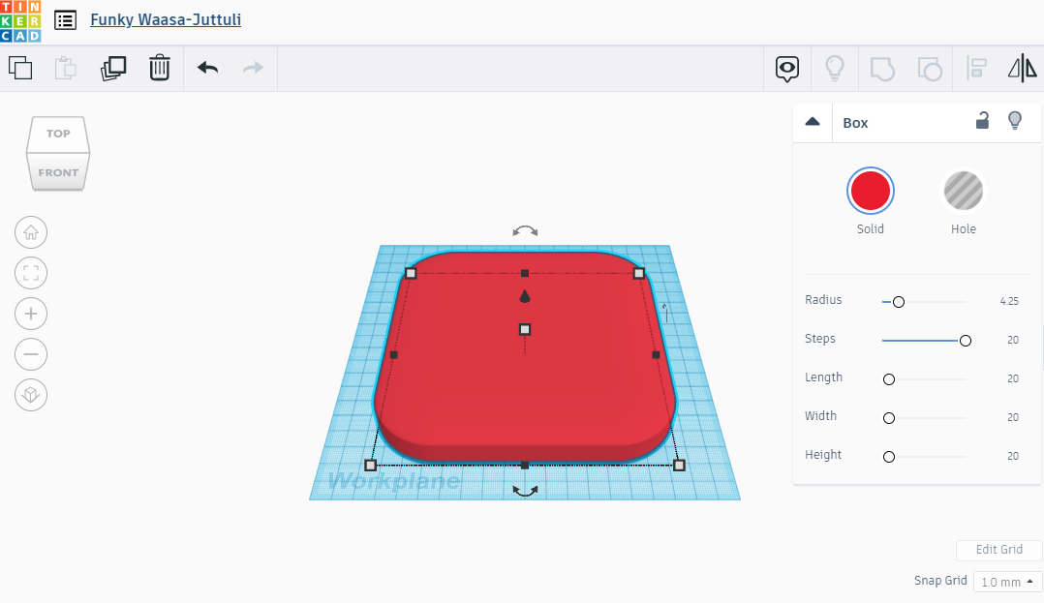Collapse the Box inspector panel
The width and height of the screenshot is (1044, 603).
[813, 122]
